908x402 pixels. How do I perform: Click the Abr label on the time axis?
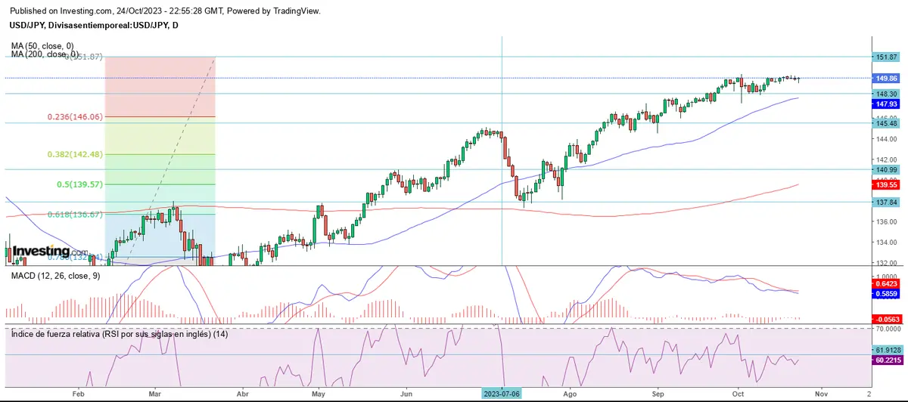tap(243, 394)
